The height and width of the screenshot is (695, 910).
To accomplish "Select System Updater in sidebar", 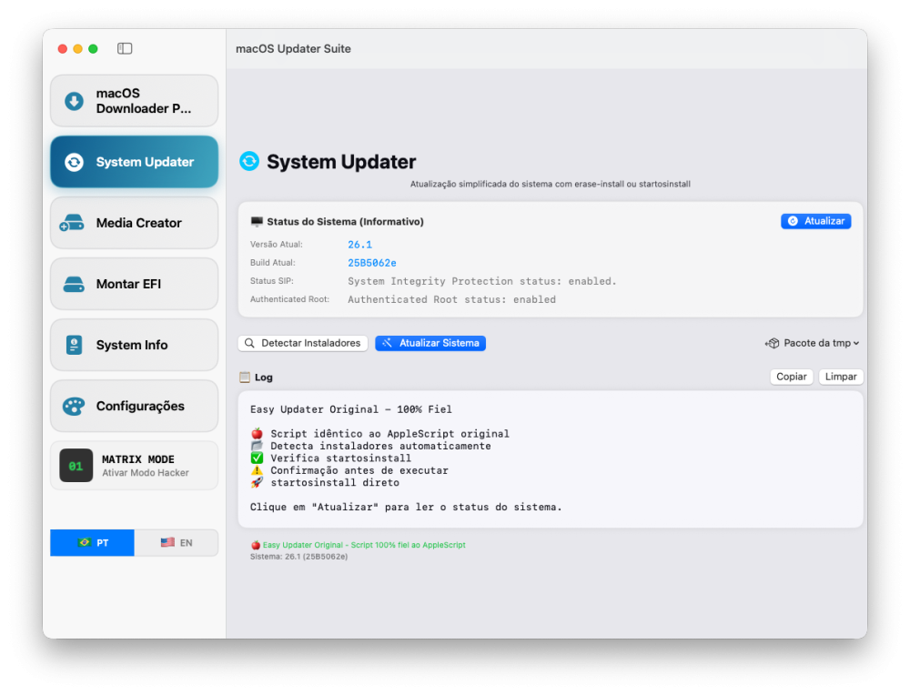I will [134, 162].
